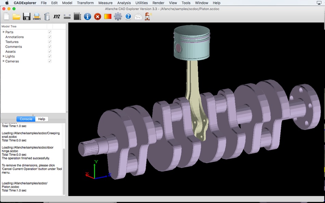Cancel current operation with red X icon

(x=97, y=16)
